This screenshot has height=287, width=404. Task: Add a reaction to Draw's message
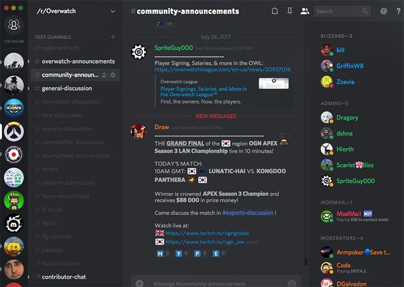[x=282, y=136]
